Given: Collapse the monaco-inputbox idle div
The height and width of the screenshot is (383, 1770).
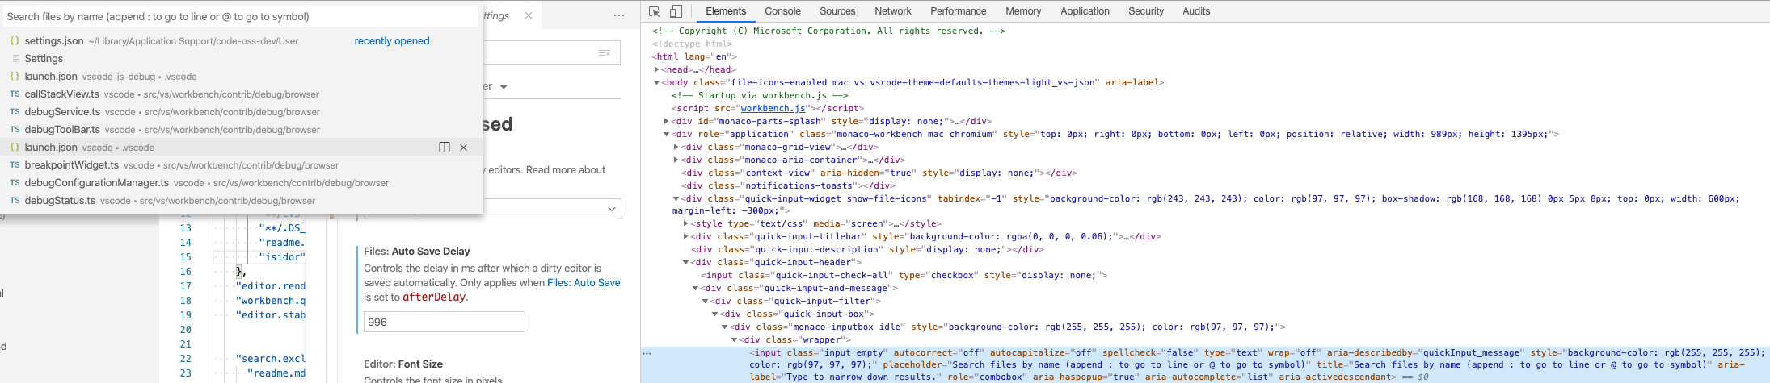Looking at the screenshot, I should click(x=725, y=327).
